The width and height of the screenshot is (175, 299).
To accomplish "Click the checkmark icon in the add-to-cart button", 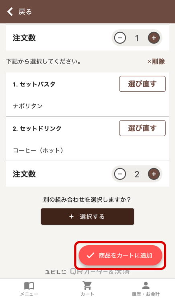I will 91,255.
